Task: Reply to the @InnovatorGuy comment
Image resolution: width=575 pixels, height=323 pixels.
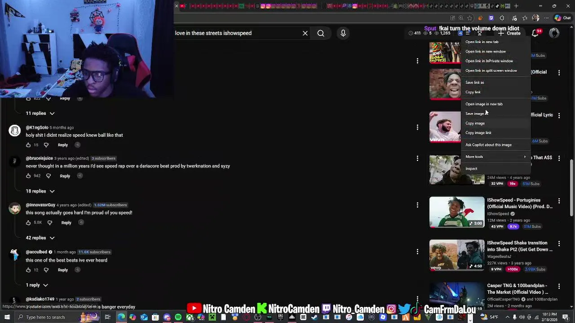Action: tap(66, 223)
